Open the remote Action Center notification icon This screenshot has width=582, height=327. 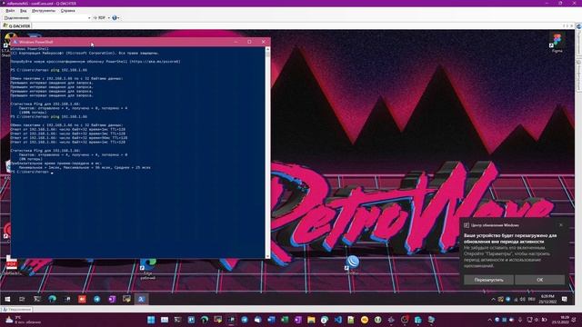(565, 299)
